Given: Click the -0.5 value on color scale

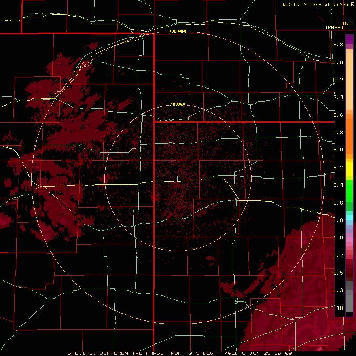Looking at the screenshot, I should click(337, 273).
